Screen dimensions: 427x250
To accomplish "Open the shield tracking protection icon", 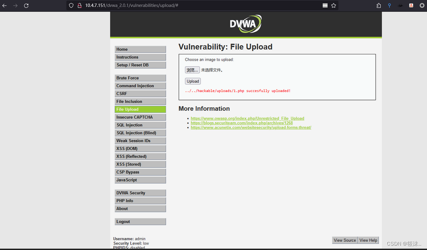I will point(71,6).
